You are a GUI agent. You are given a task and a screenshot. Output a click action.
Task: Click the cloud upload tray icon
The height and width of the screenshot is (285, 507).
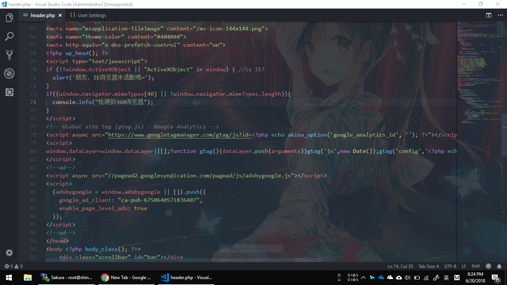(x=399, y=277)
